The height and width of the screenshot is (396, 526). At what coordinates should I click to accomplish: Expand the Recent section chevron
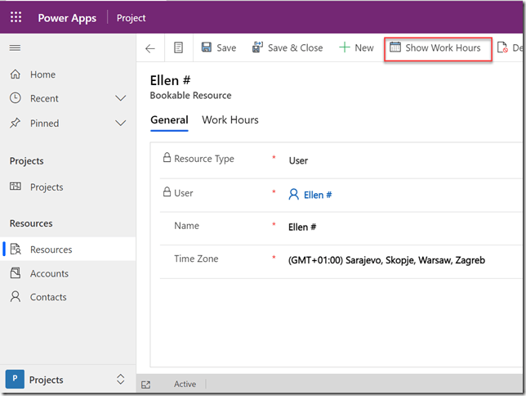coord(121,99)
